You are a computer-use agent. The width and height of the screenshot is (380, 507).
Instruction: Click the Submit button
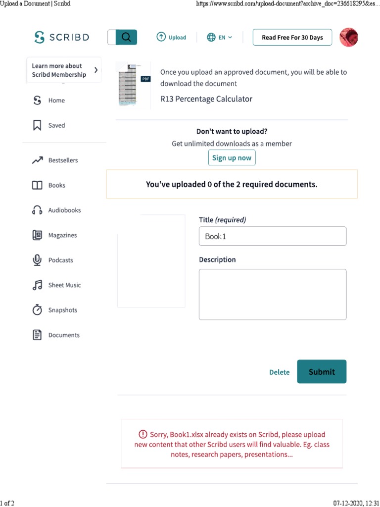click(322, 372)
